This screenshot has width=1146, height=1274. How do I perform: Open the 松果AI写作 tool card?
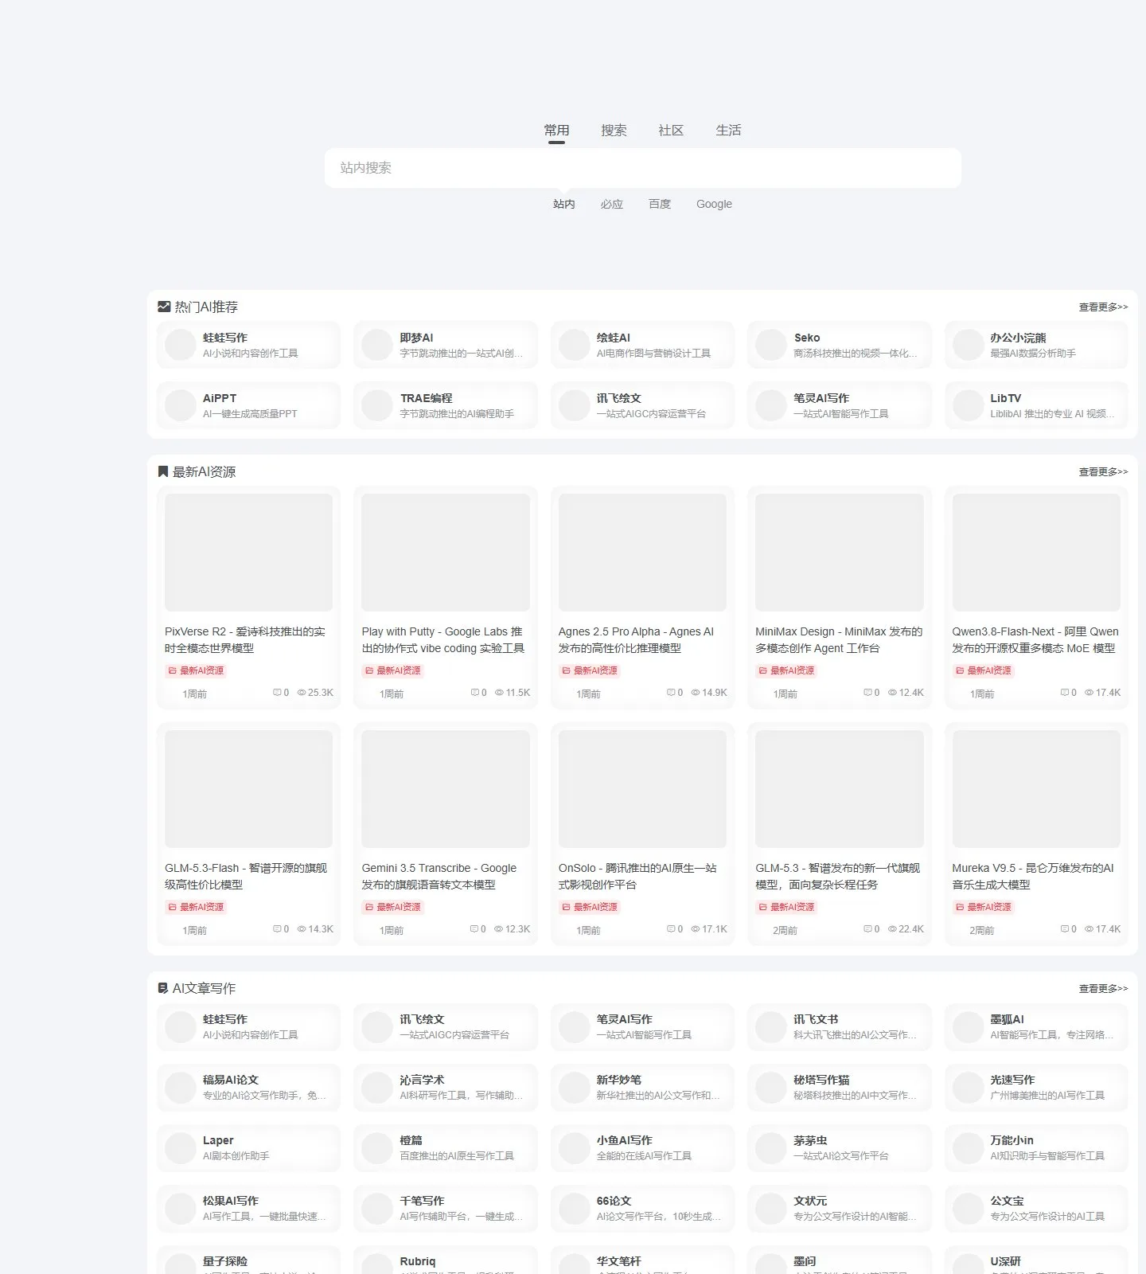click(248, 1208)
